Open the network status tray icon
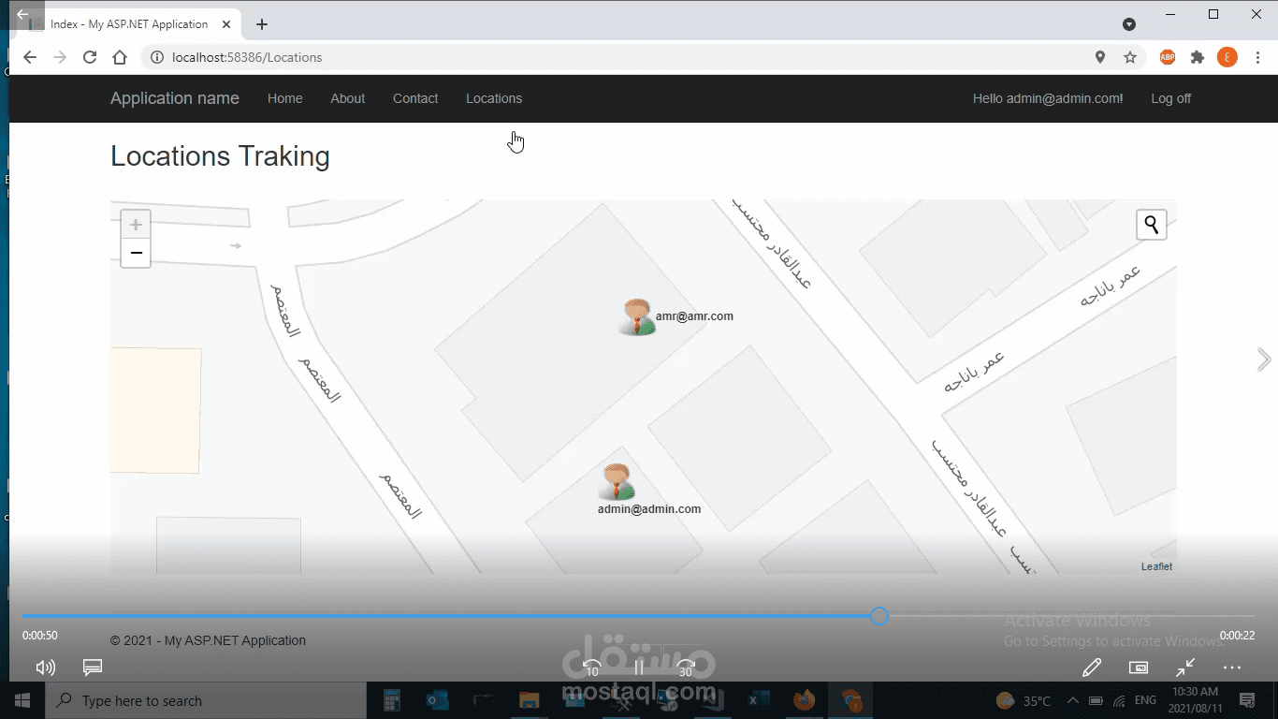 1118,700
